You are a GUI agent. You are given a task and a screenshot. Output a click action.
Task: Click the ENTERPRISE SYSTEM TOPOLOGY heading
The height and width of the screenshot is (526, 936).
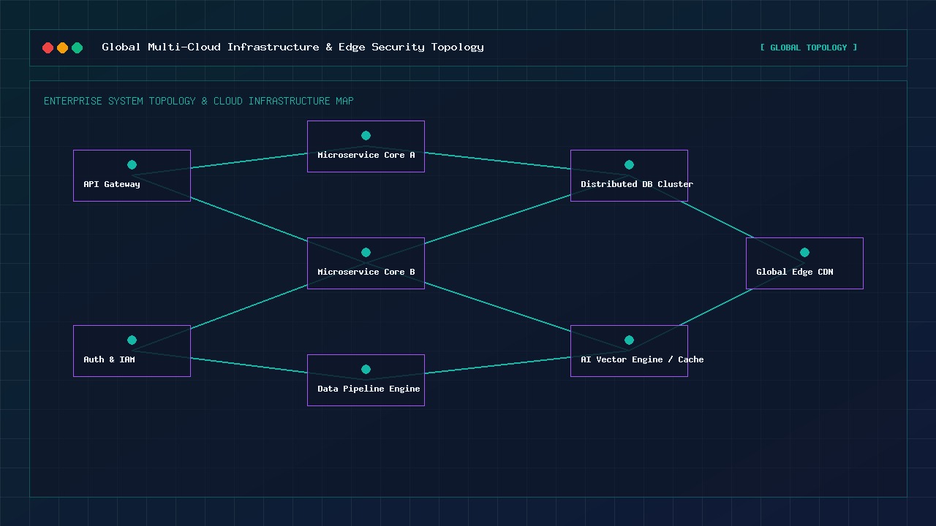198,101
